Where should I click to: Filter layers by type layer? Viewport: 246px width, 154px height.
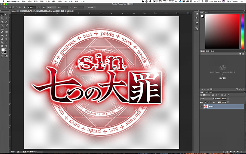tap(219, 95)
